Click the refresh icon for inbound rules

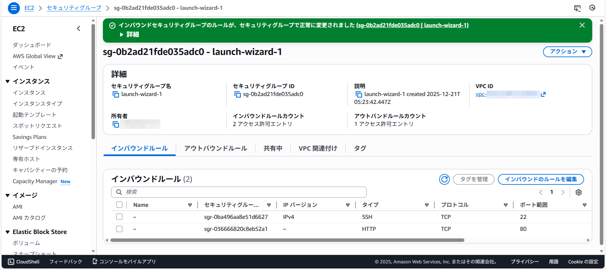444,179
